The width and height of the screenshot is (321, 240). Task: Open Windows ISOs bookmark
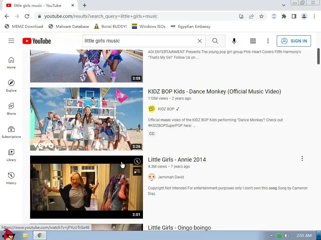click(x=149, y=26)
